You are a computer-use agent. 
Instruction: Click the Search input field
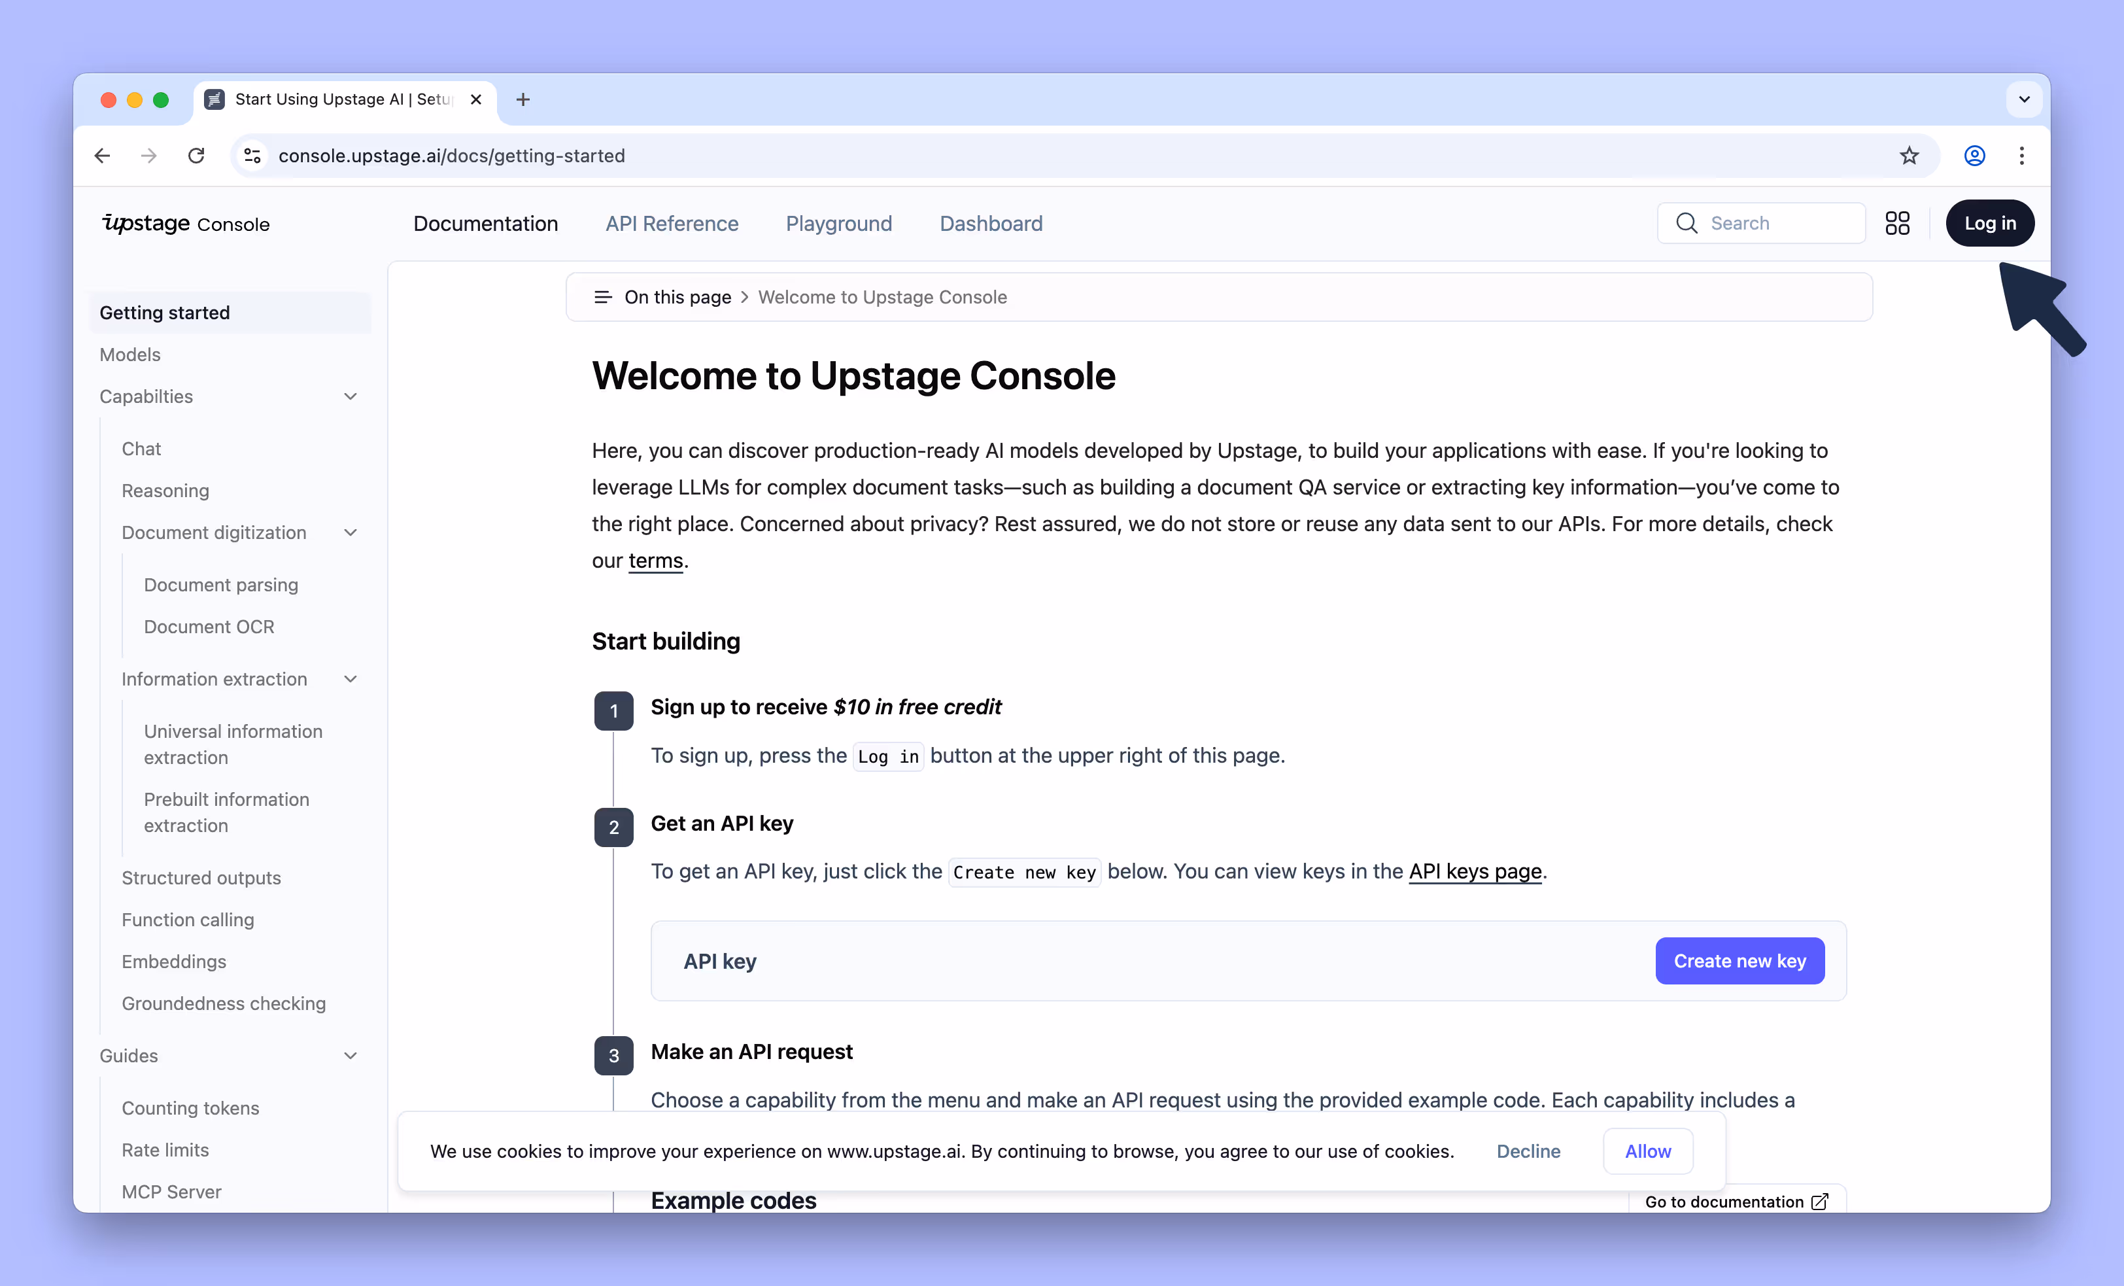1775,224
